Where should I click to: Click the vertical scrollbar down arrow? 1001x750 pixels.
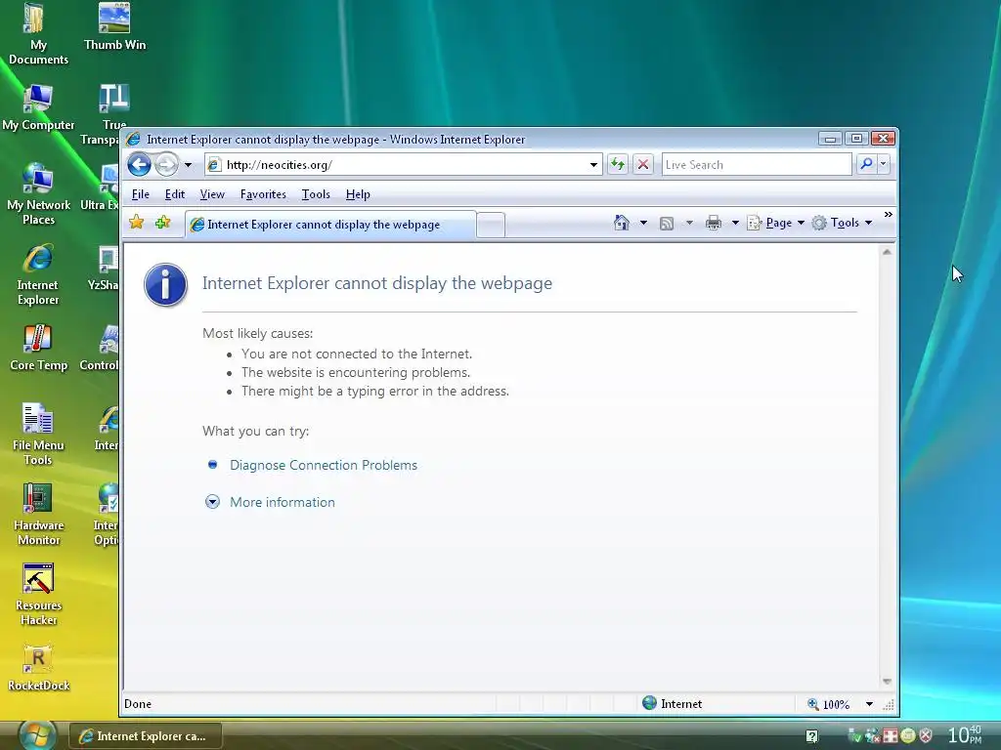pyautogui.click(x=887, y=682)
